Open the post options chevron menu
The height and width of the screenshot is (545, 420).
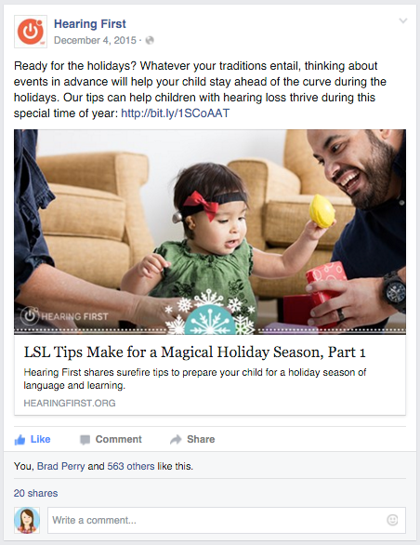tap(403, 20)
